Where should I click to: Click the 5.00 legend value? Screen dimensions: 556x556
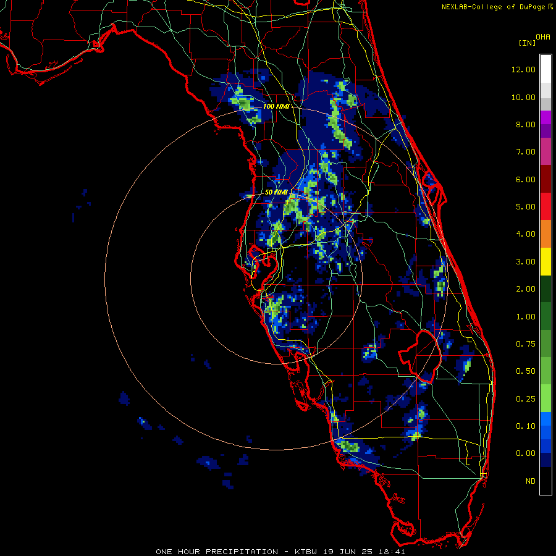click(526, 207)
